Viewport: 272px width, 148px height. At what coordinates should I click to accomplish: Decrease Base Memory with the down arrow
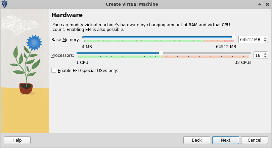coord(265,41)
